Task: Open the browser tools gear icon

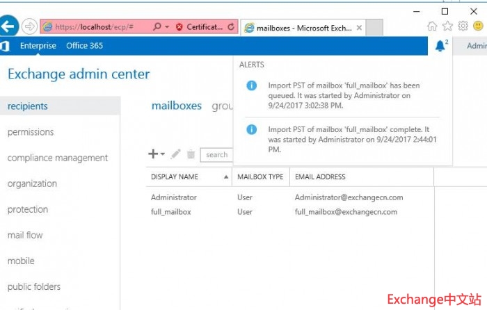Action: click(x=463, y=26)
